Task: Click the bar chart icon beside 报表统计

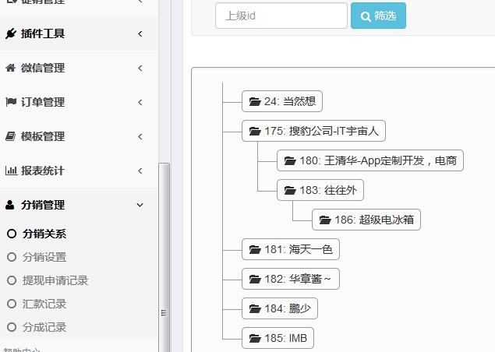Action: (x=10, y=171)
